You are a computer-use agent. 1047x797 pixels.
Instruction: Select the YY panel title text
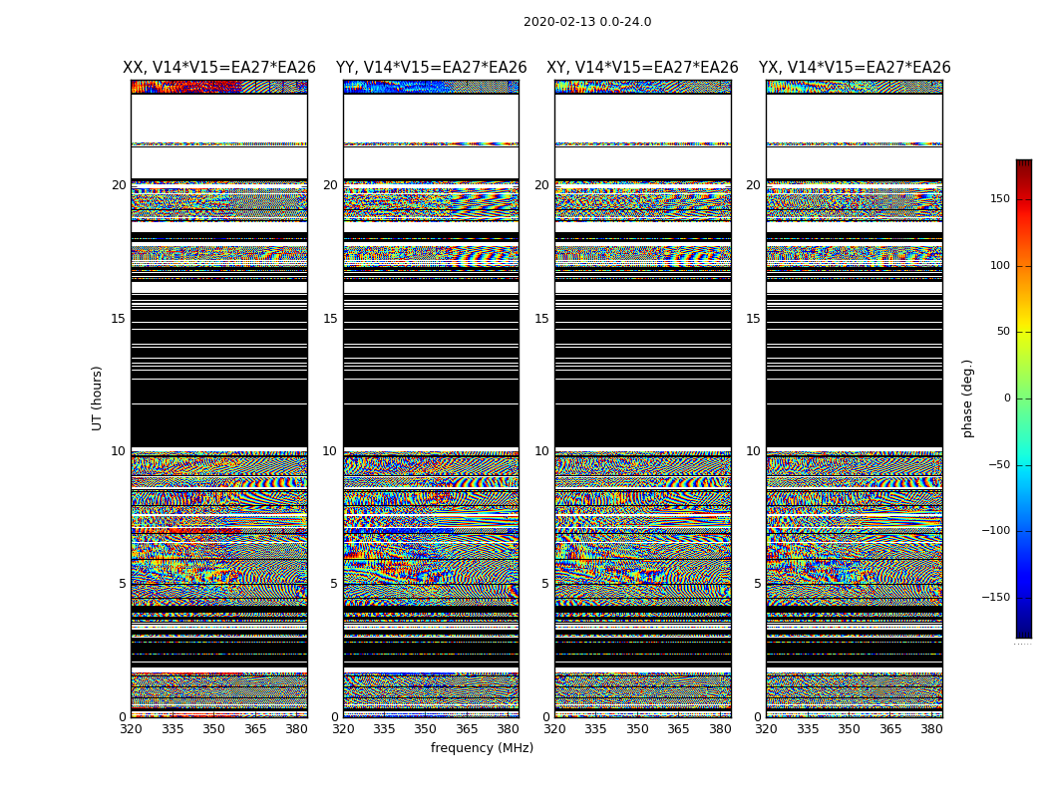[431, 68]
